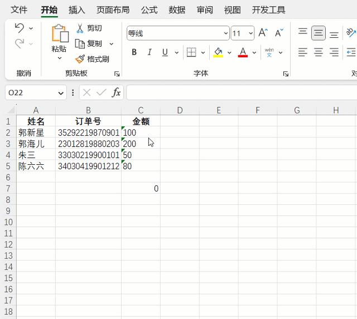The width and height of the screenshot is (357, 319).
Task: Click the Redo arrow icon
Action: coord(20,43)
